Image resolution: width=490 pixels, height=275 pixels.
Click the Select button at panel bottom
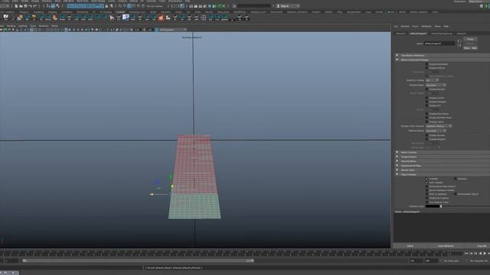pos(410,246)
